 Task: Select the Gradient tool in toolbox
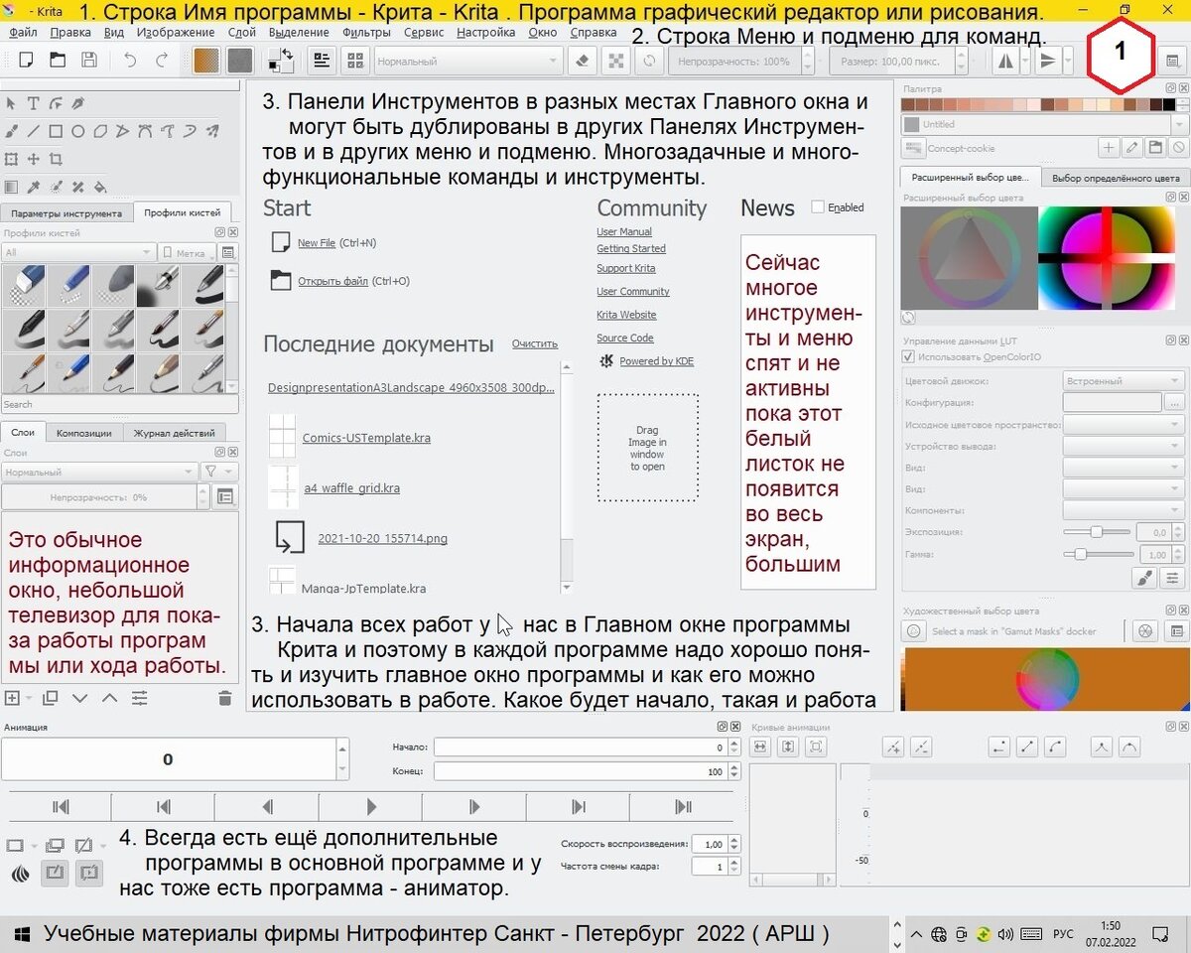coord(12,187)
